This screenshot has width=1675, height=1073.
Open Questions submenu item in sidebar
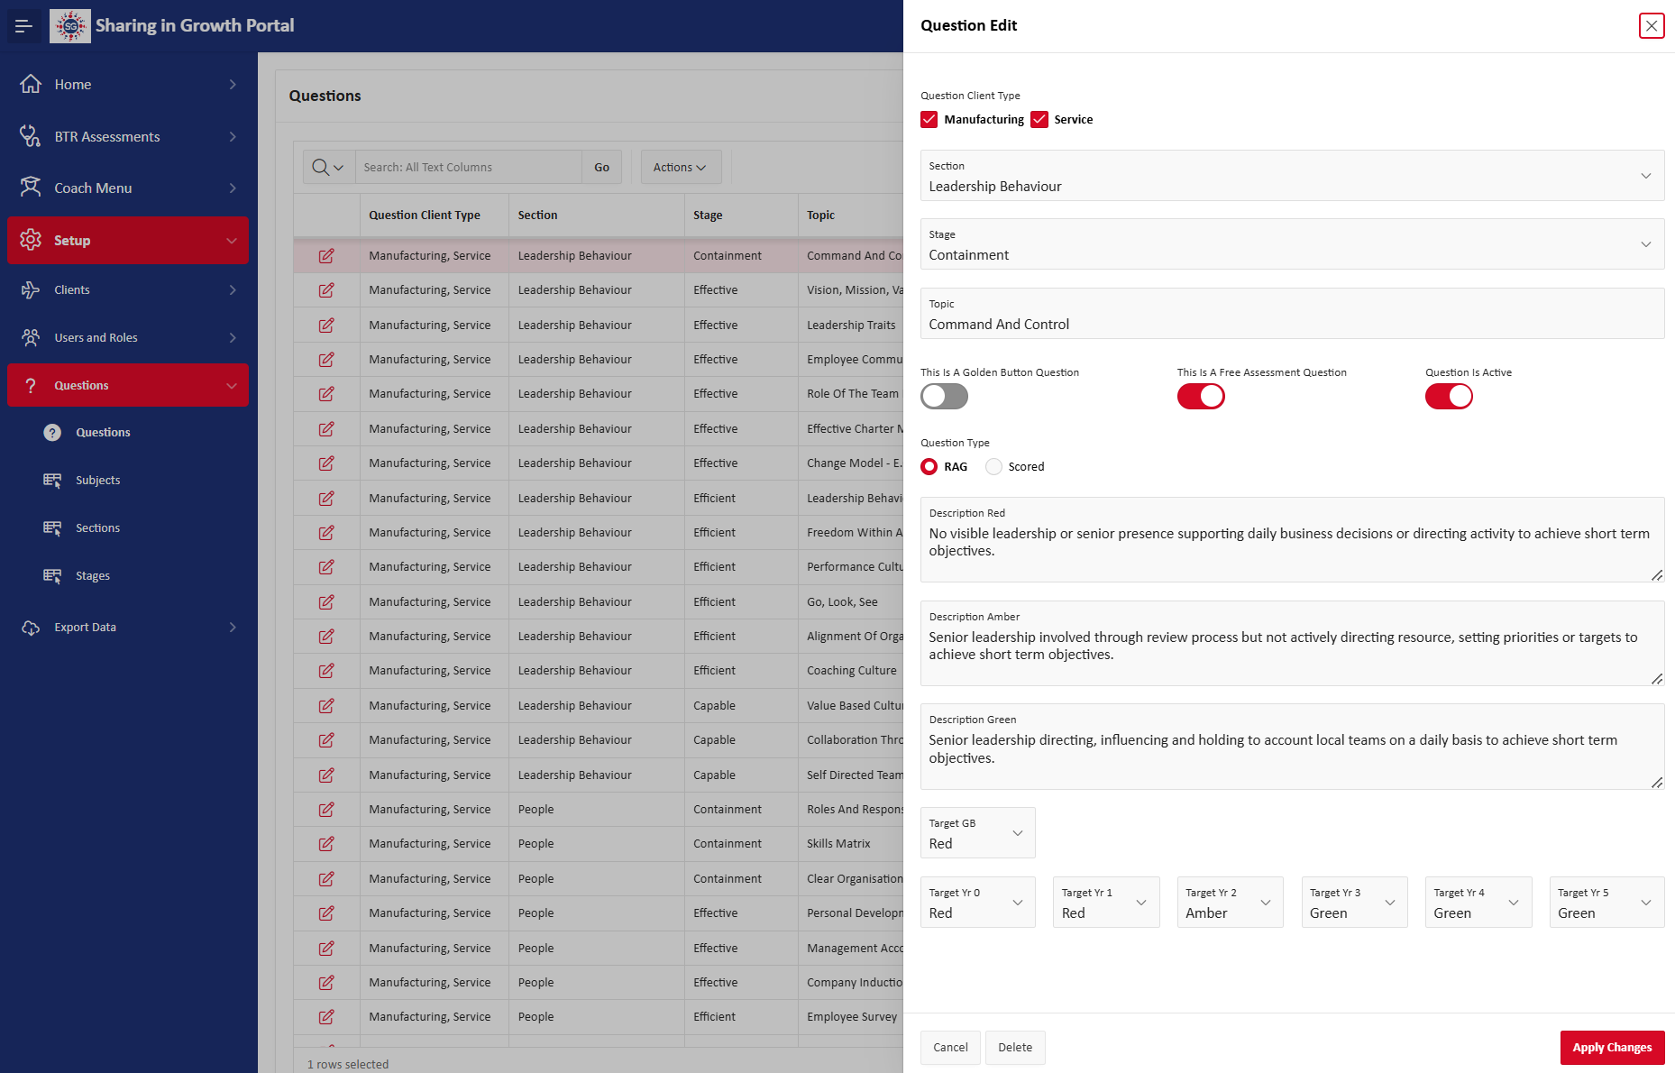tap(103, 433)
